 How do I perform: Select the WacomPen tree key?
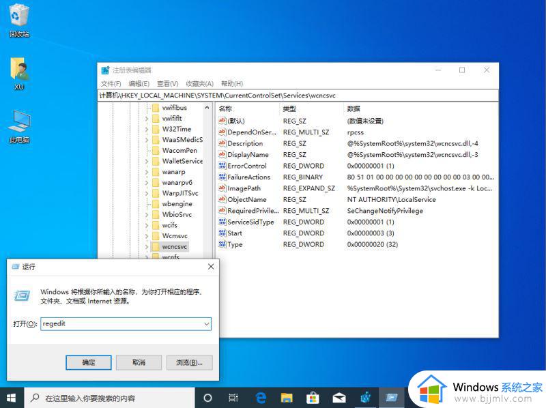[x=179, y=150]
